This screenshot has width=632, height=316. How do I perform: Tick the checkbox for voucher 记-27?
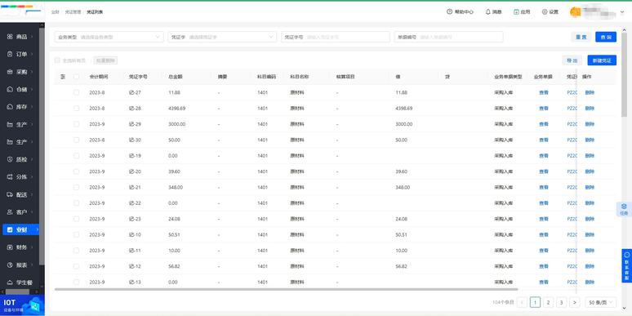tap(77, 92)
